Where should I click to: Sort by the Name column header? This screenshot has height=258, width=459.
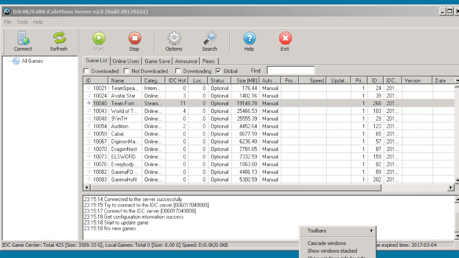pyautogui.click(x=125, y=81)
